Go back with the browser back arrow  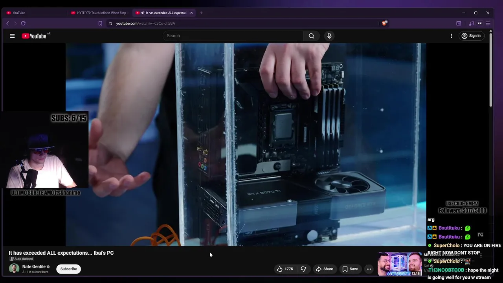7,24
